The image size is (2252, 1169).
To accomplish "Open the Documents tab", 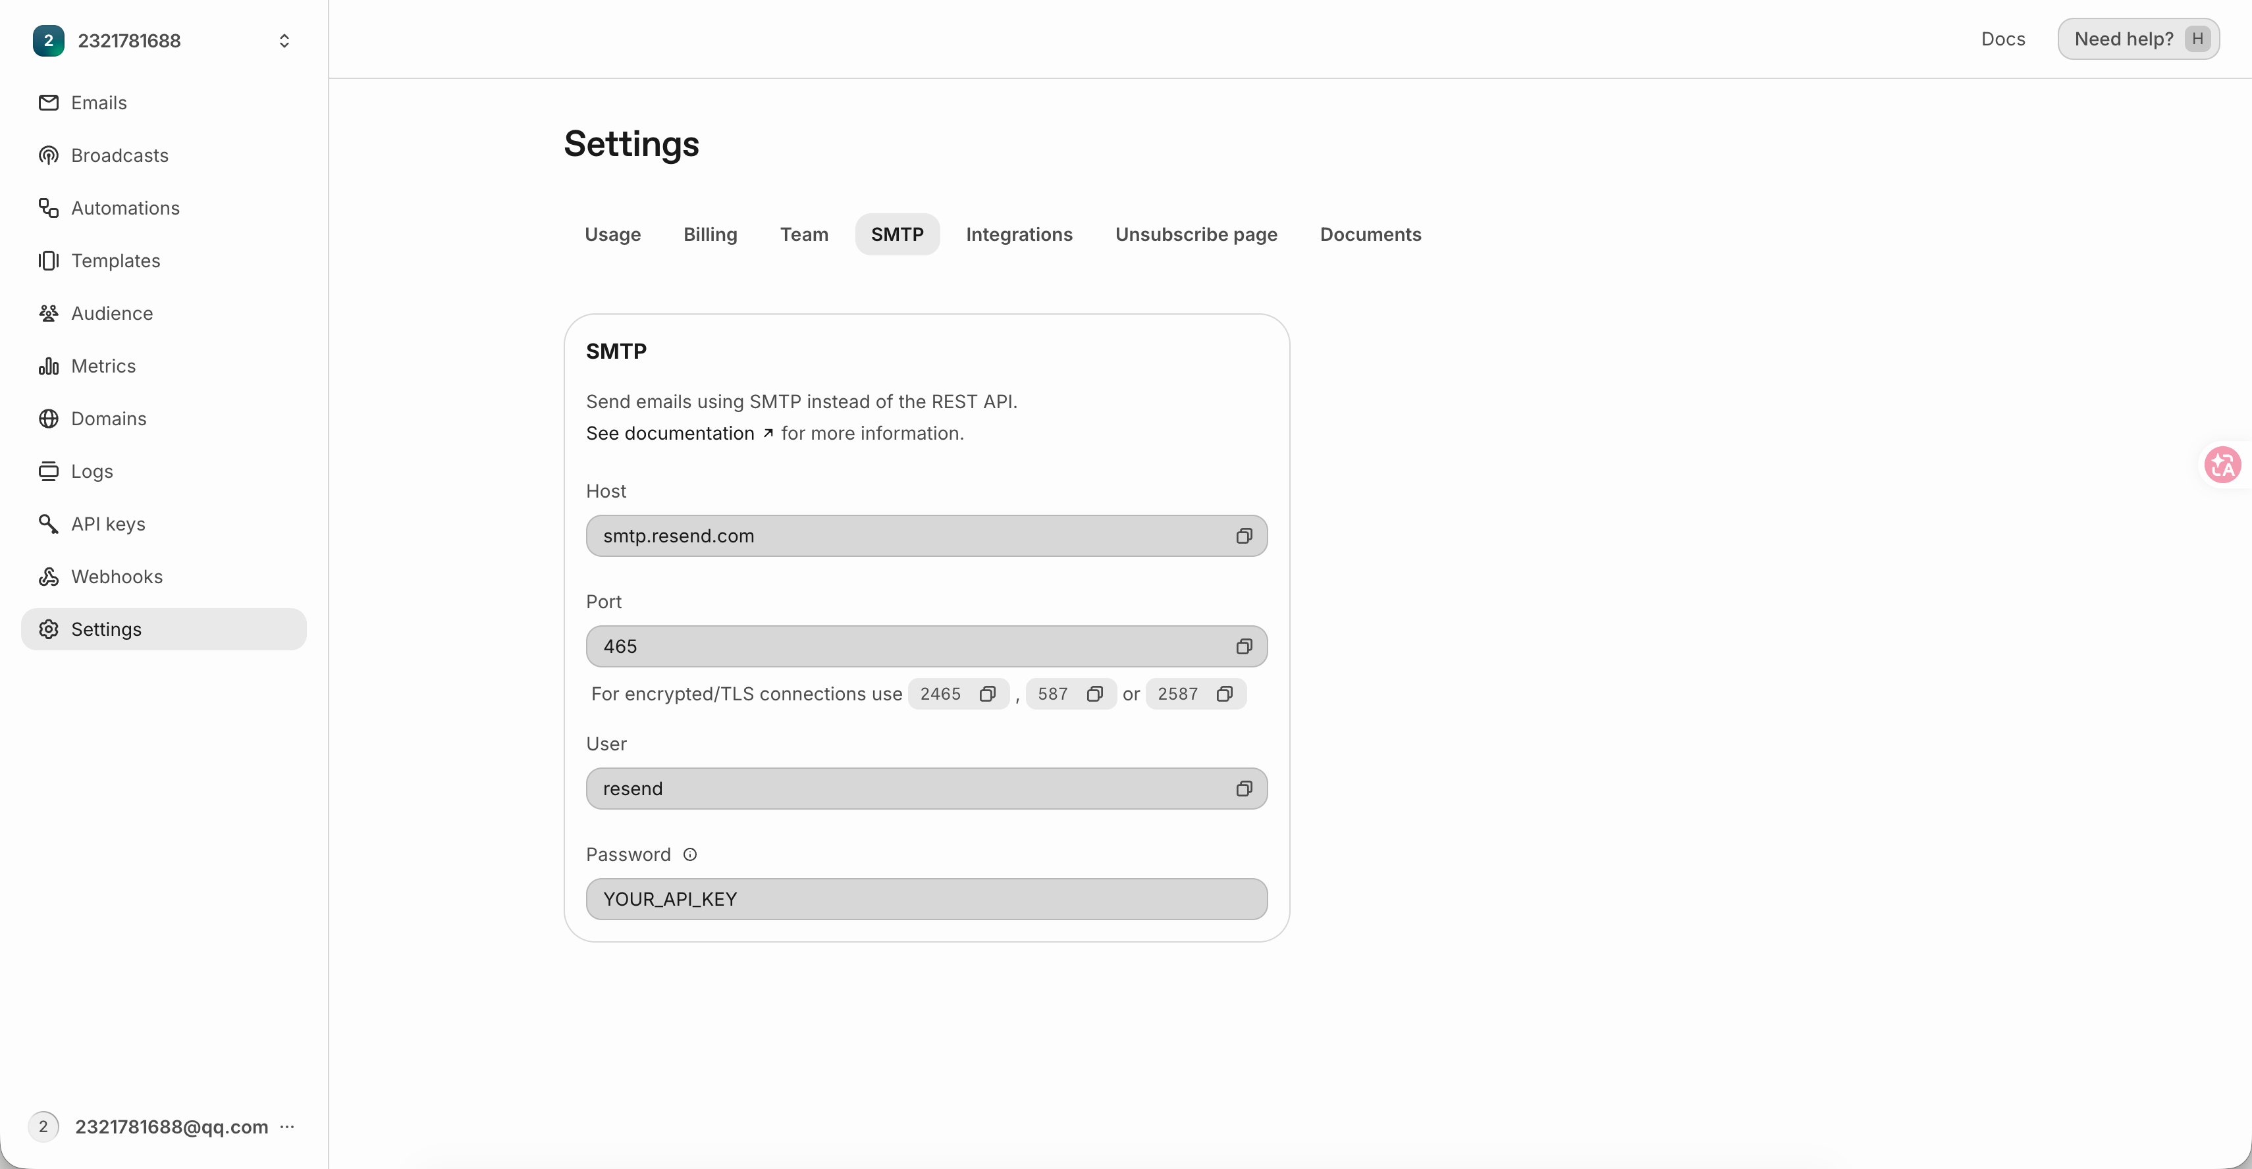I will (1370, 234).
